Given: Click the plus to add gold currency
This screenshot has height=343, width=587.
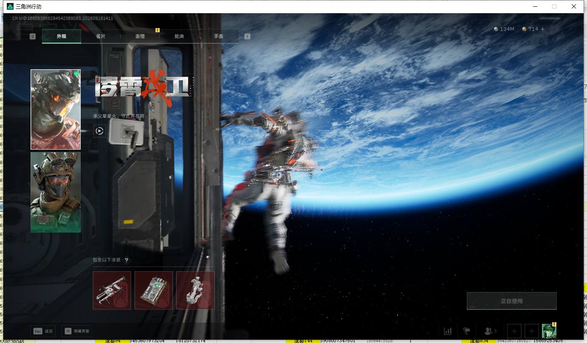Looking at the screenshot, I should [542, 29].
